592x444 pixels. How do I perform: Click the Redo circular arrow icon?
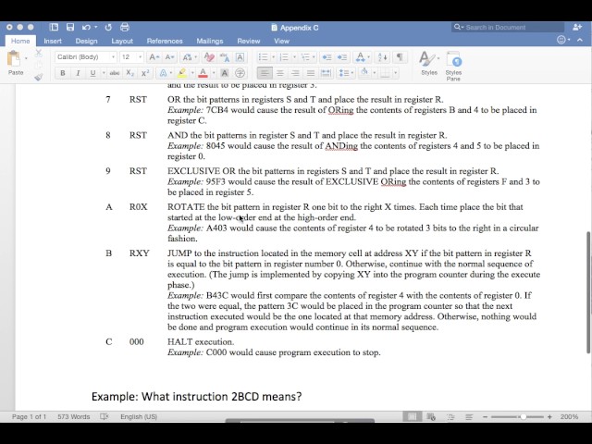tap(108, 27)
